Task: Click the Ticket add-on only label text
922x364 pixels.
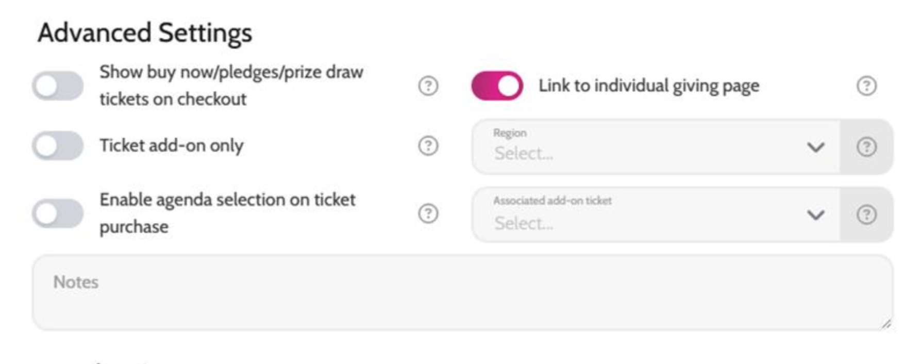Action: pos(171,146)
